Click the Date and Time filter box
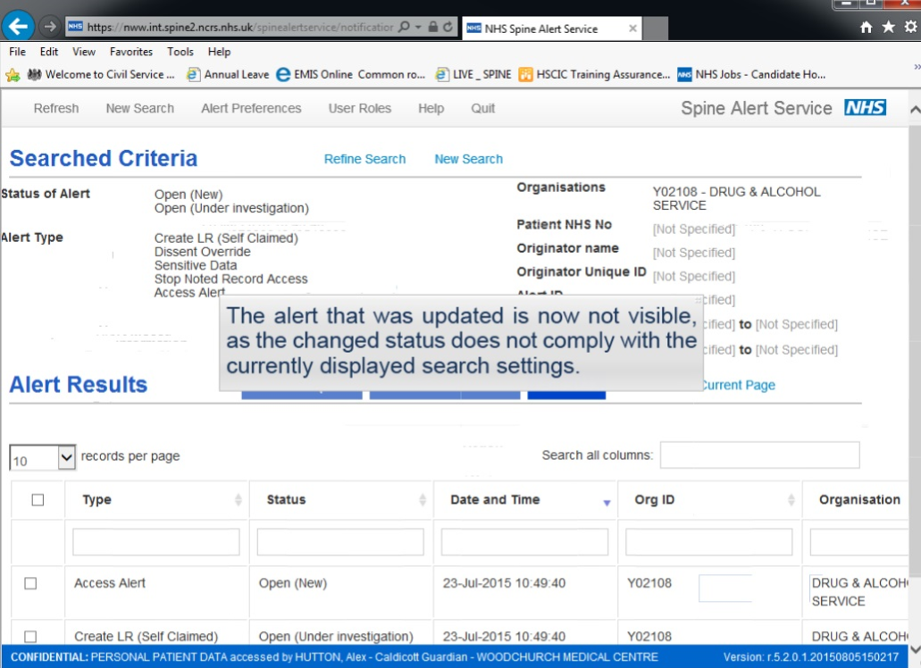 coord(524,542)
